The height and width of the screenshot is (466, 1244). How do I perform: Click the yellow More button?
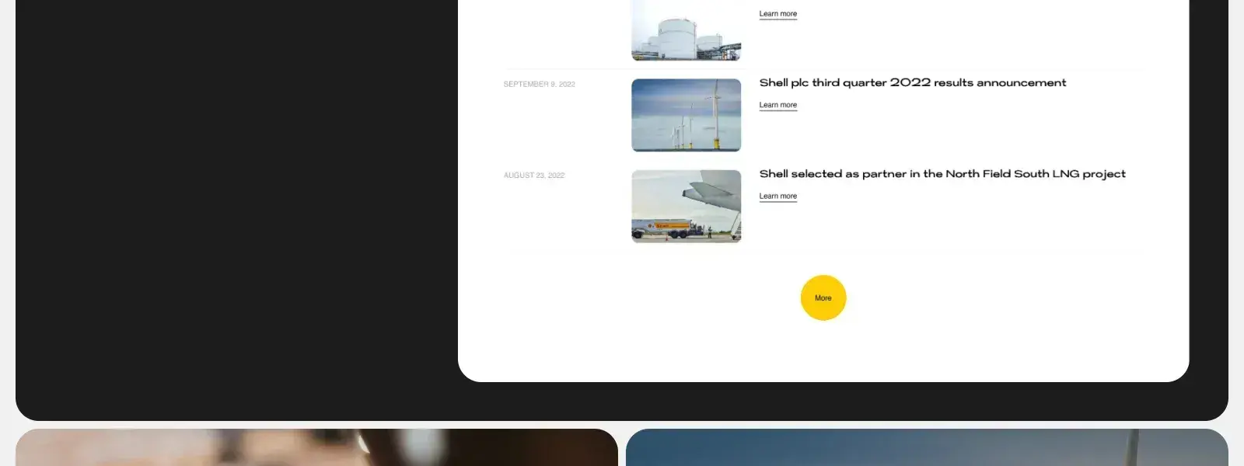coord(823,297)
